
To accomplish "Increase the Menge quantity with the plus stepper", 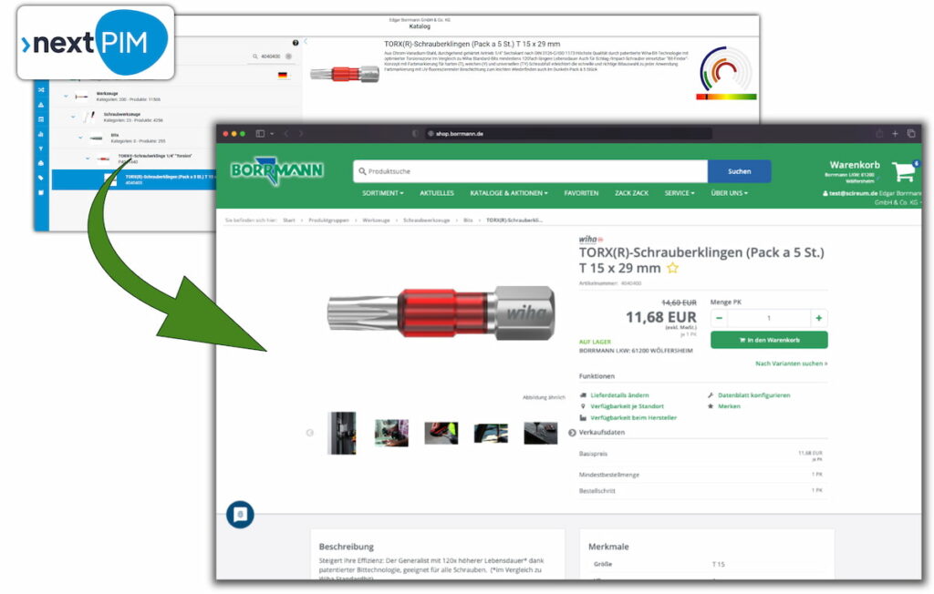I will [819, 318].
